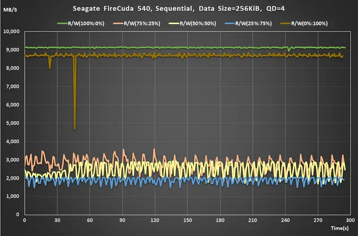Click the MB/S axis unit label
This screenshot has height=236, width=358.
[x=10, y=10]
